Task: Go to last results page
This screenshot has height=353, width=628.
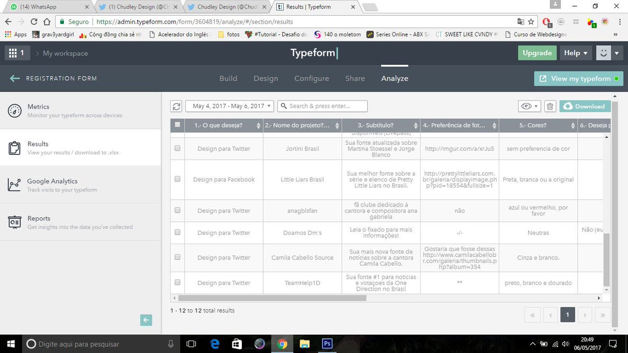Action: (603, 315)
